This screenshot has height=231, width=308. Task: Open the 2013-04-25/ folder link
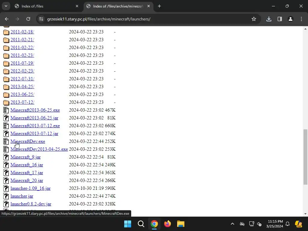[22, 87]
